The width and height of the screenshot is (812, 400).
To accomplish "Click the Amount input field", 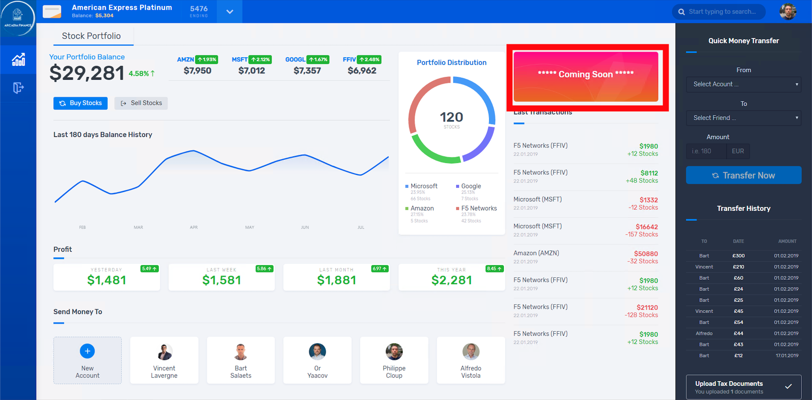I will pyautogui.click(x=706, y=151).
